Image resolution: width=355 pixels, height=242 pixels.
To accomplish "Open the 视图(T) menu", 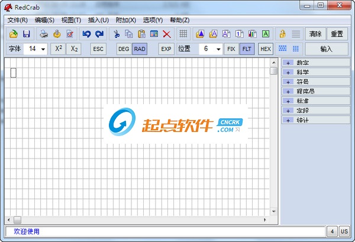I will (71, 20).
